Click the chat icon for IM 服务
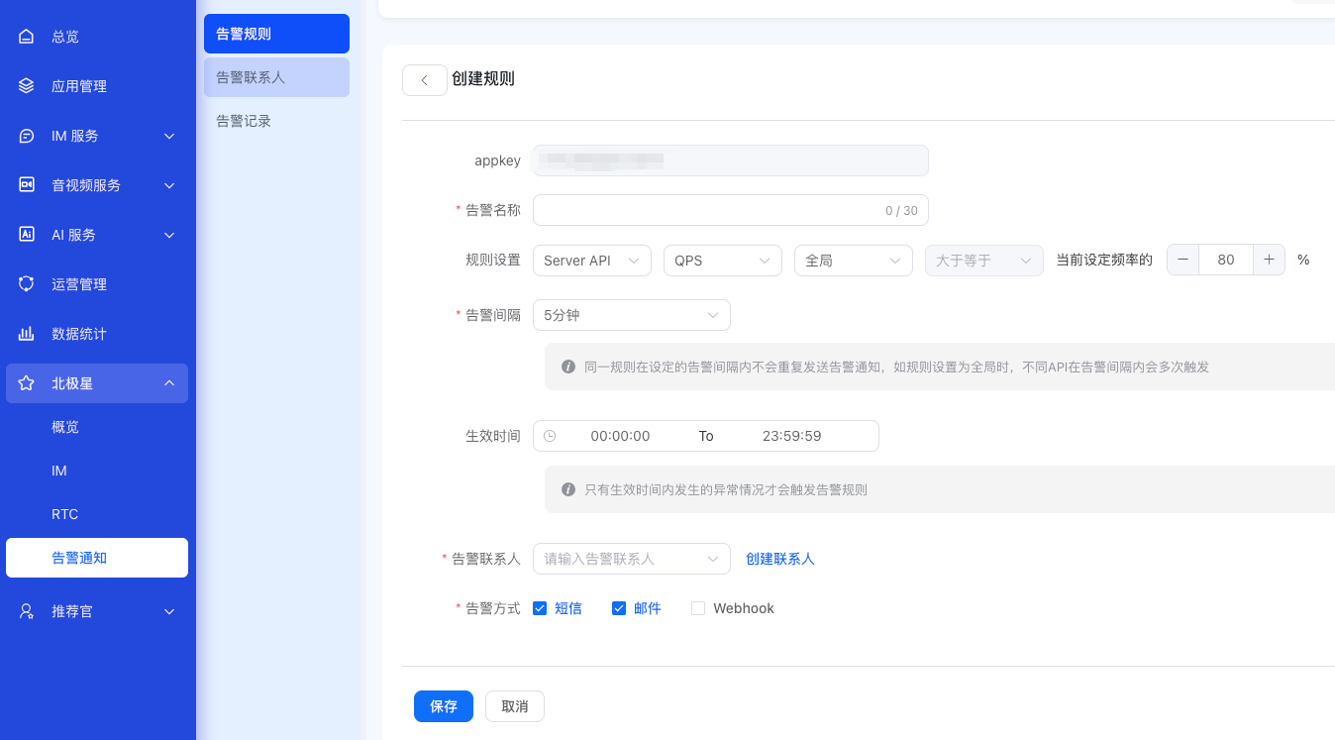 tap(27, 136)
